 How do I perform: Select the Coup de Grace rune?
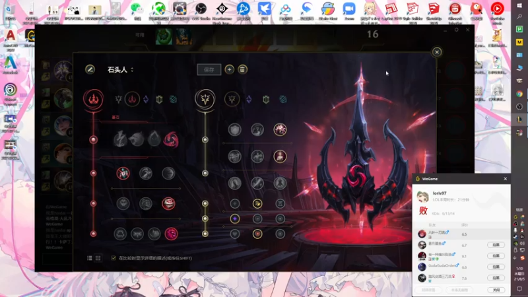tap(235, 183)
